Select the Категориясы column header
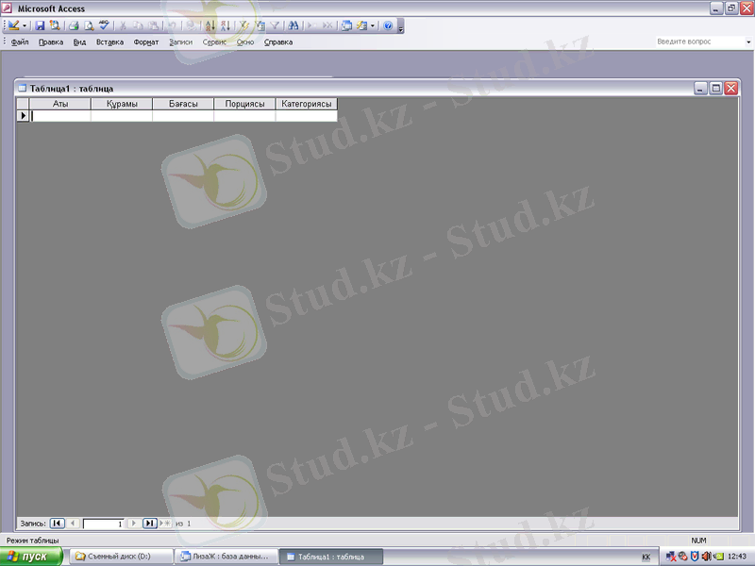 coord(306,104)
